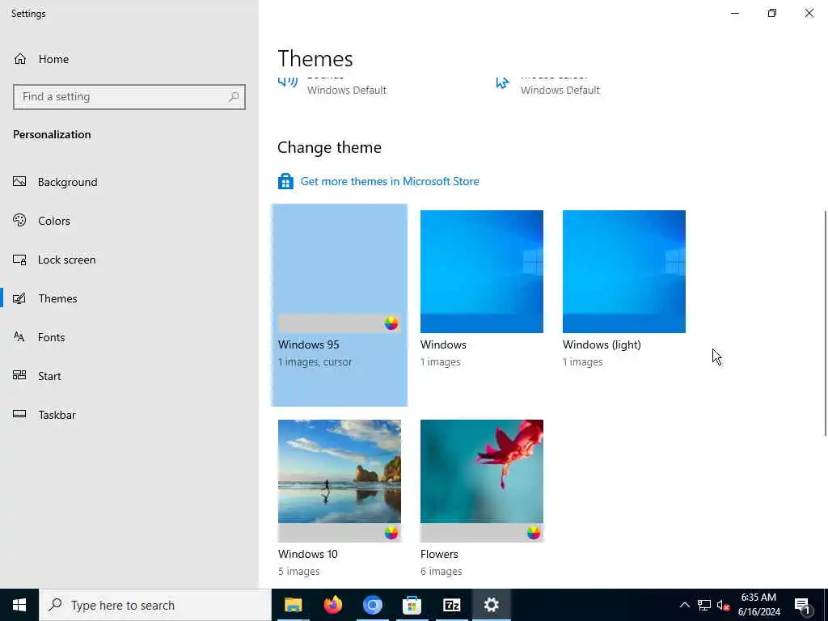Click the Lock screen monitor icon
The height and width of the screenshot is (621, 828).
(x=19, y=260)
